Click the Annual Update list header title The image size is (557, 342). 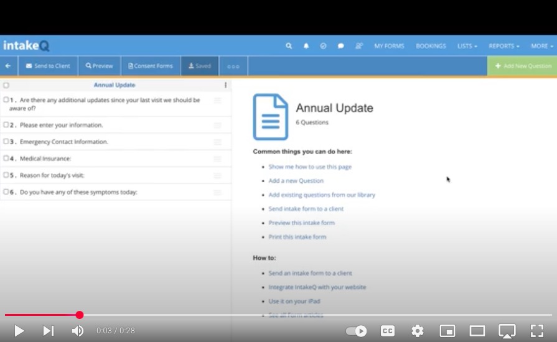(x=115, y=85)
